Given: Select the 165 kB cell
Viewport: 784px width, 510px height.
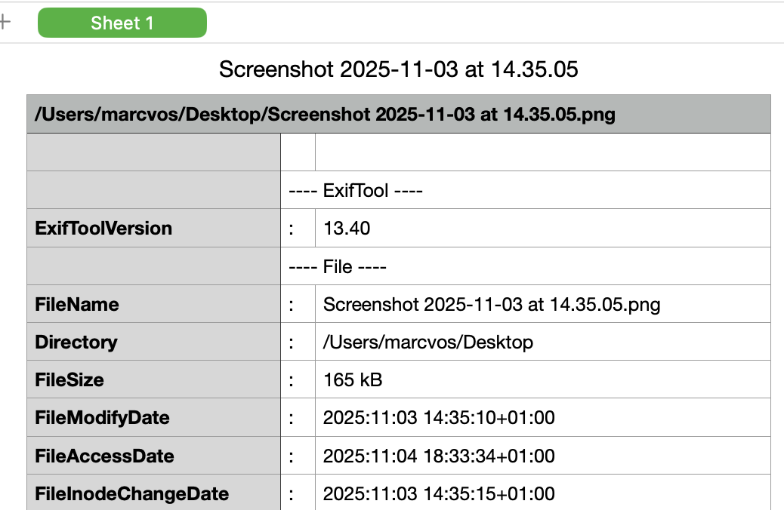Looking at the screenshot, I should [x=353, y=379].
